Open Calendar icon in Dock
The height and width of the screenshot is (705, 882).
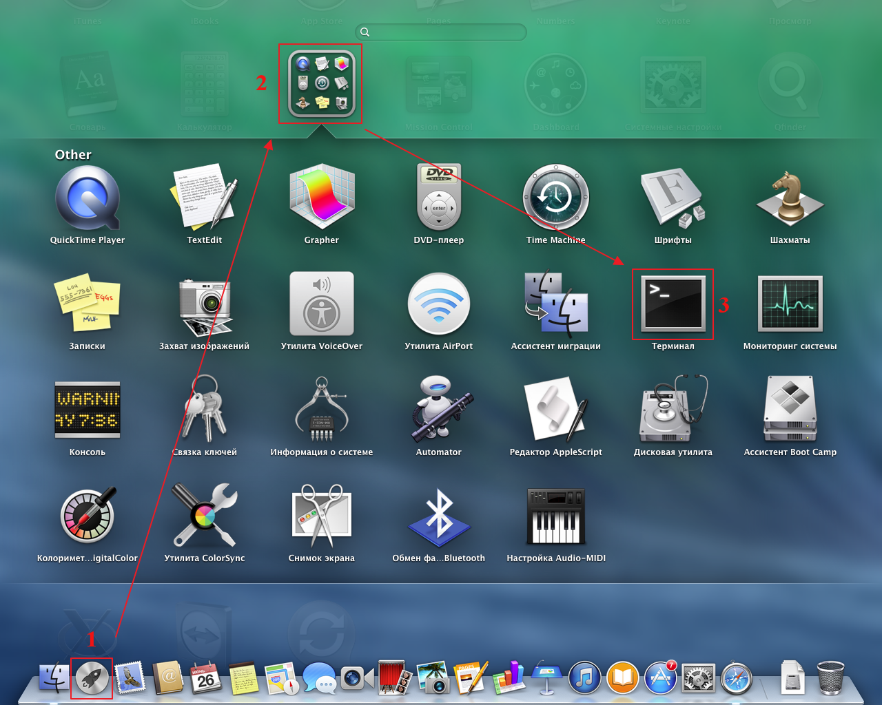(x=205, y=678)
